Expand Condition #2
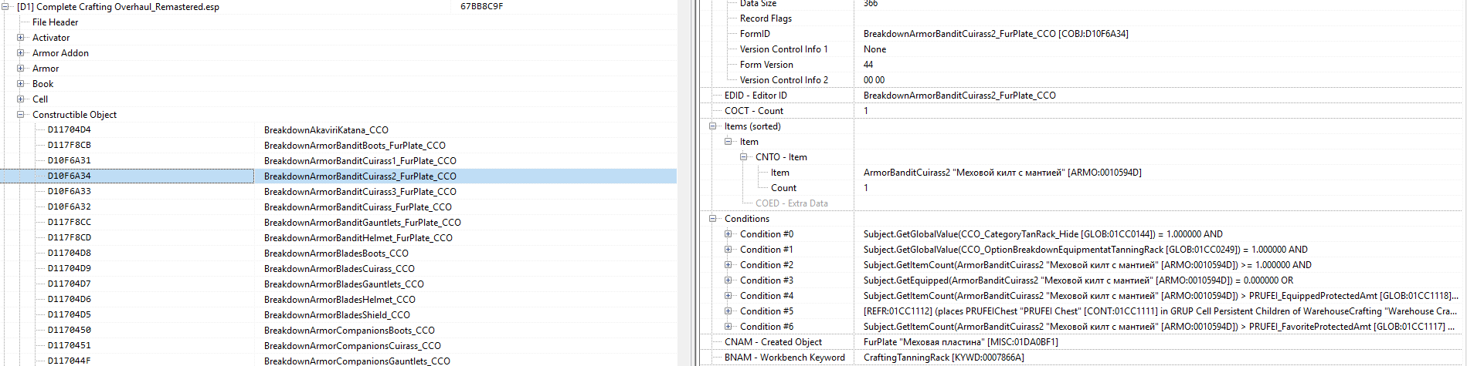1467x366 pixels. (x=728, y=265)
